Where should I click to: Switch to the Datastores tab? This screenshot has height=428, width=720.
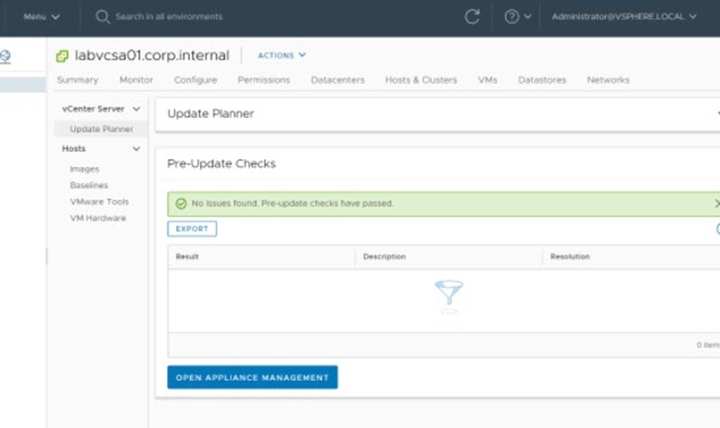click(x=542, y=80)
